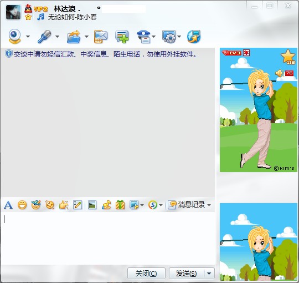Click into the message input box
The image size is (299, 283).
coord(108,238)
